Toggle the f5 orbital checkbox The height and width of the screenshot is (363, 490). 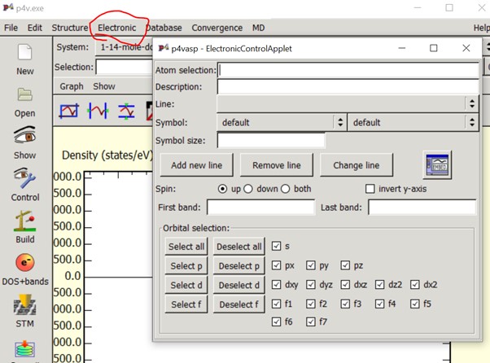coord(414,304)
